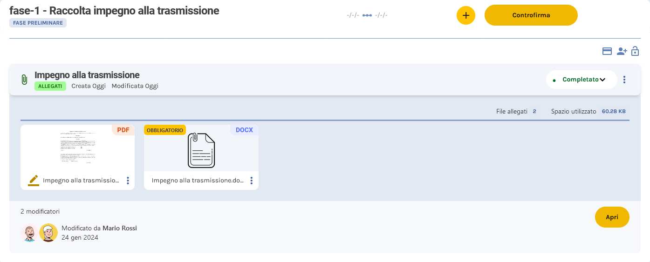The height and width of the screenshot is (262, 650).
Task: Click the 24 gen 2024 date
Action: pyautogui.click(x=80, y=237)
